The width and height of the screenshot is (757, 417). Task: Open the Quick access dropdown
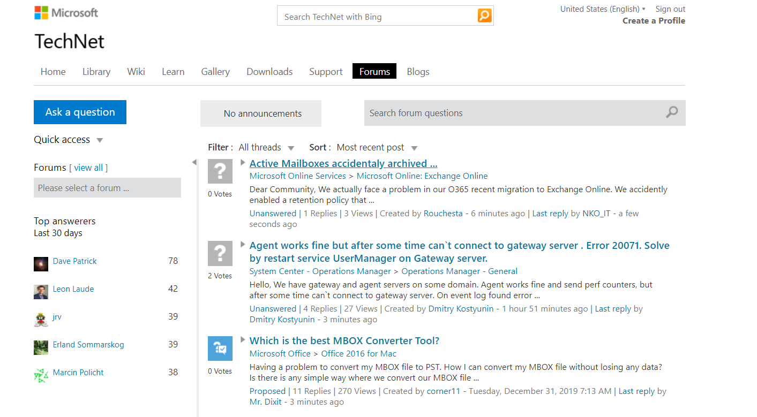pos(68,140)
